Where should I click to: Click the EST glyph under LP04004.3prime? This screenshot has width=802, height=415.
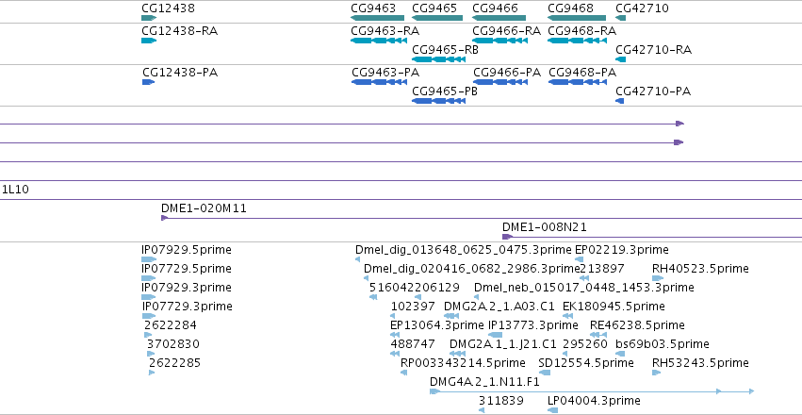click(552, 410)
